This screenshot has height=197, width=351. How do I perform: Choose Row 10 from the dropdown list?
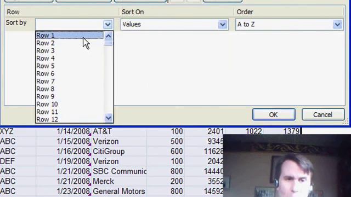(x=70, y=104)
